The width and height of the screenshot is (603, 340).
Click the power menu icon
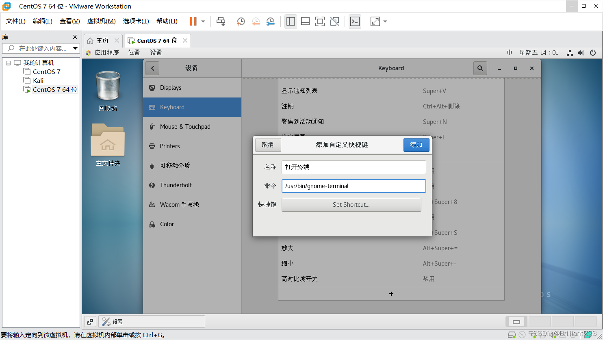tap(593, 53)
